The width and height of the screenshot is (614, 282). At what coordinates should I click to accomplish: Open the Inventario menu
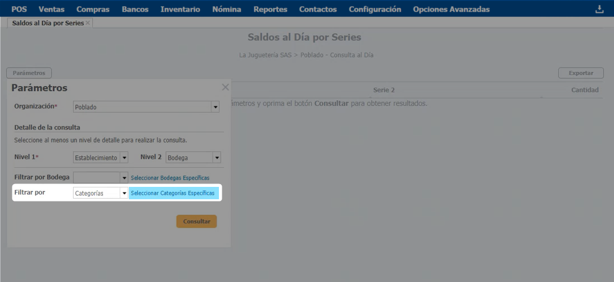point(180,9)
